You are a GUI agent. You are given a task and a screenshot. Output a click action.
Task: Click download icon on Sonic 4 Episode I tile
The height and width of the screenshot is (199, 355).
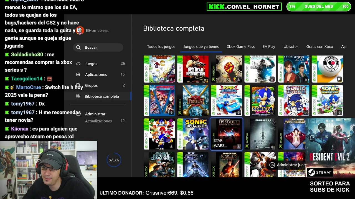(272, 113)
